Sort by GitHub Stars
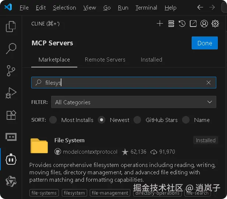 coord(137,120)
